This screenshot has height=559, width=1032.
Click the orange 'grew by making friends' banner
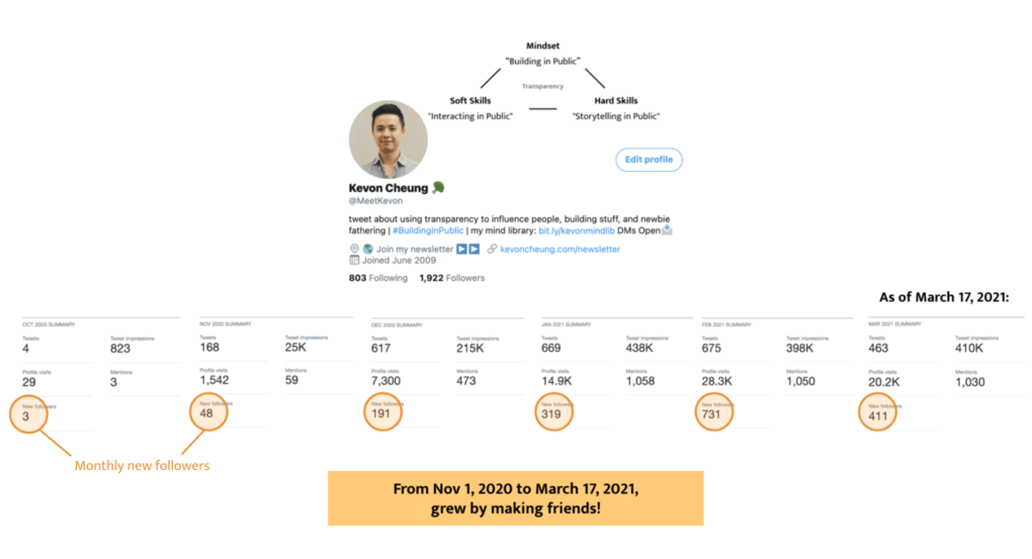coord(515,498)
